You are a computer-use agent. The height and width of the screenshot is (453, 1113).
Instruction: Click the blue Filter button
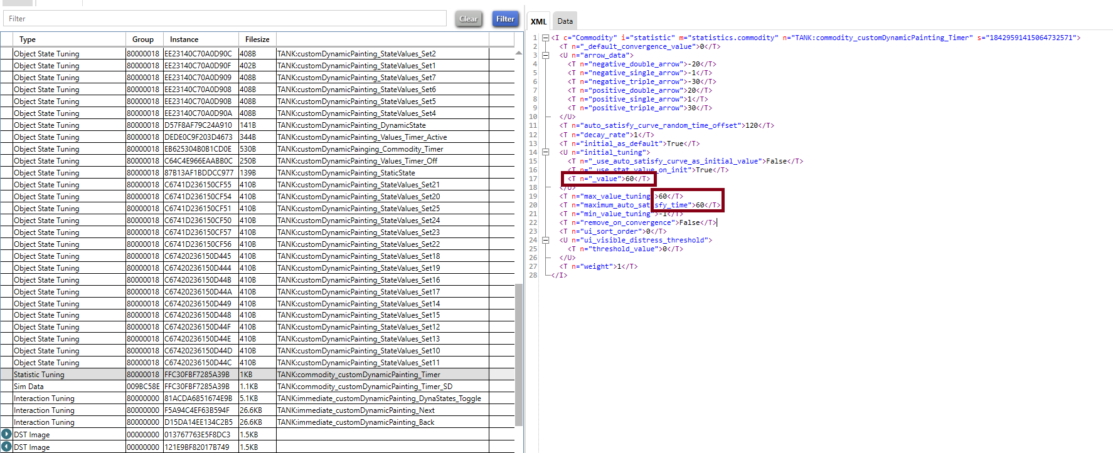tap(505, 19)
